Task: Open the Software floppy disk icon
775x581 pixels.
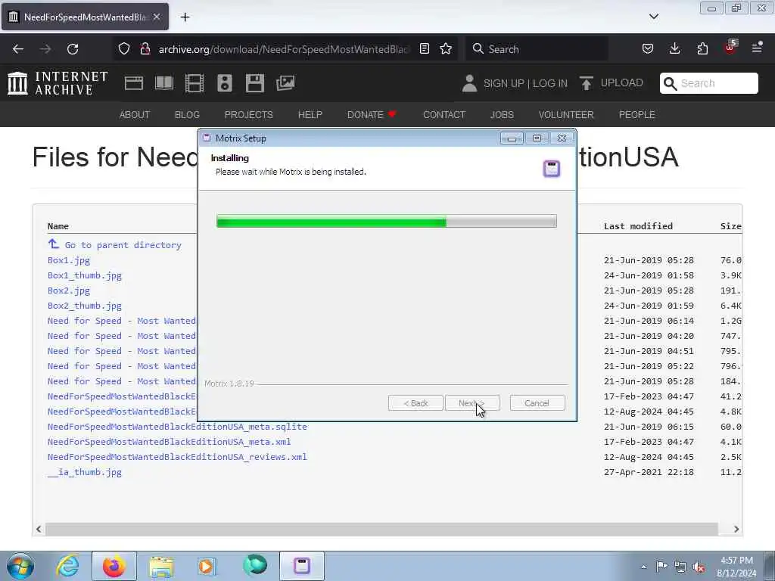Action: tap(255, 83)
